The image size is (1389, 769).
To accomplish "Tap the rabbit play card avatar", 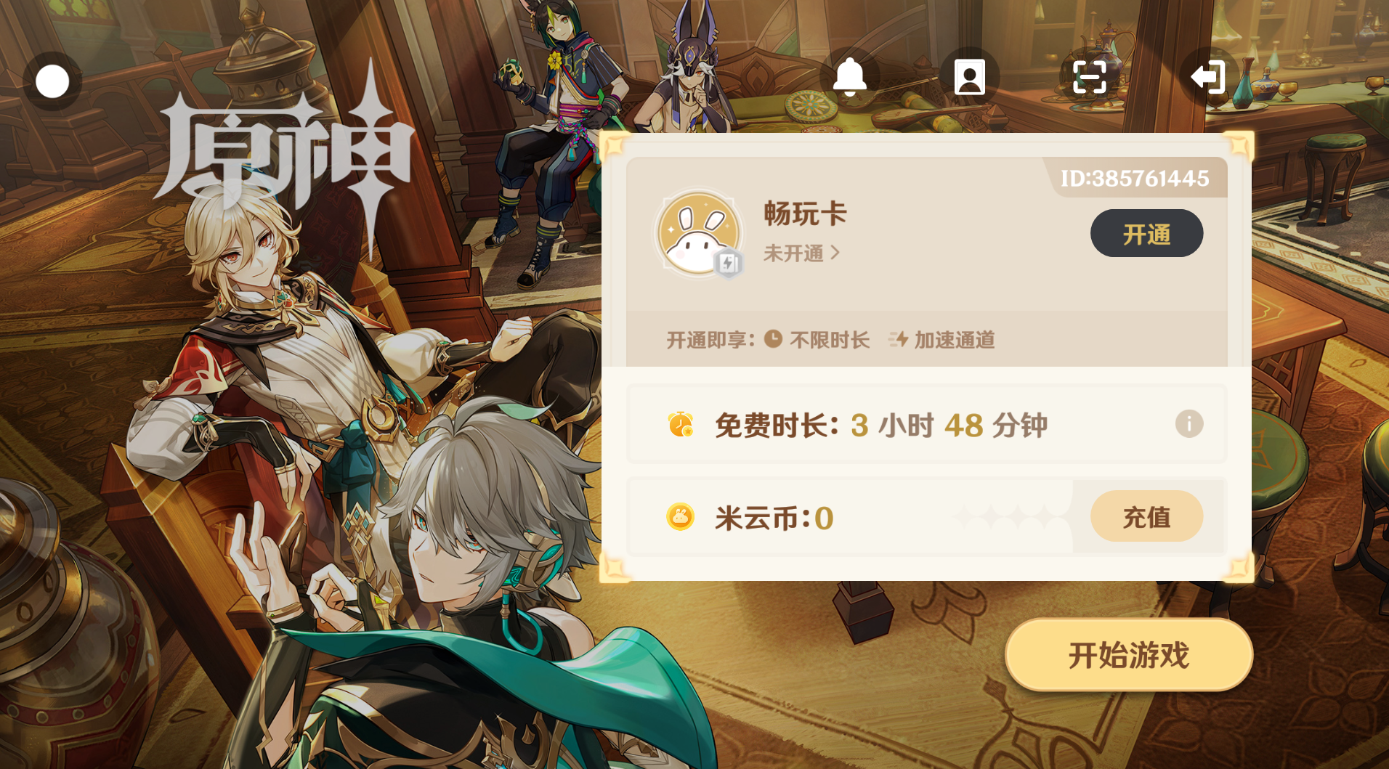I will [x=699, y=234].
